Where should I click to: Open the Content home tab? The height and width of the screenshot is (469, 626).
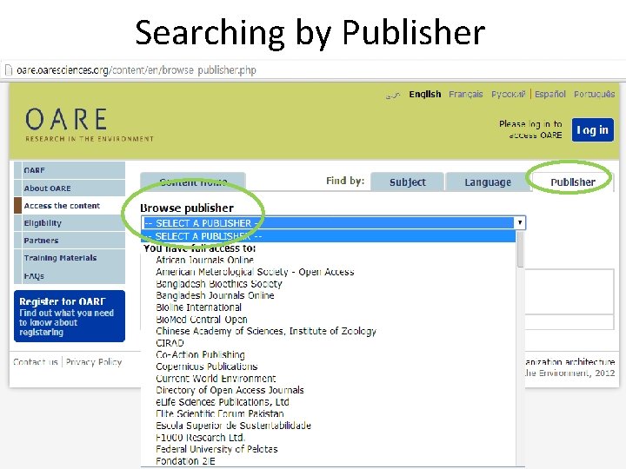[193, 182]
